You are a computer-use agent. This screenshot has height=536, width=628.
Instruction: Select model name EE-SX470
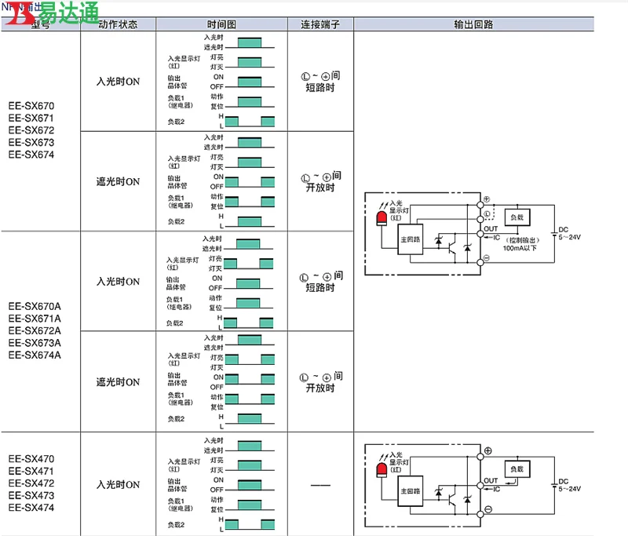31,459
